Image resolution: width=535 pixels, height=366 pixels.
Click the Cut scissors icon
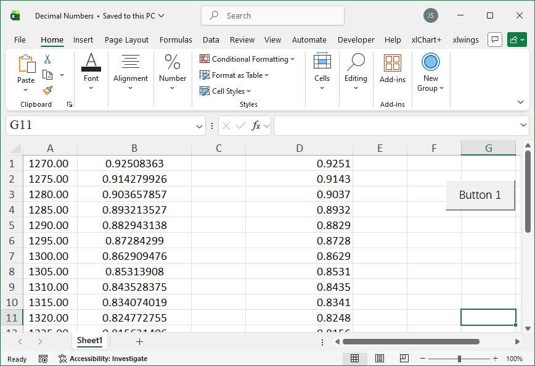(x=47, y=59)
